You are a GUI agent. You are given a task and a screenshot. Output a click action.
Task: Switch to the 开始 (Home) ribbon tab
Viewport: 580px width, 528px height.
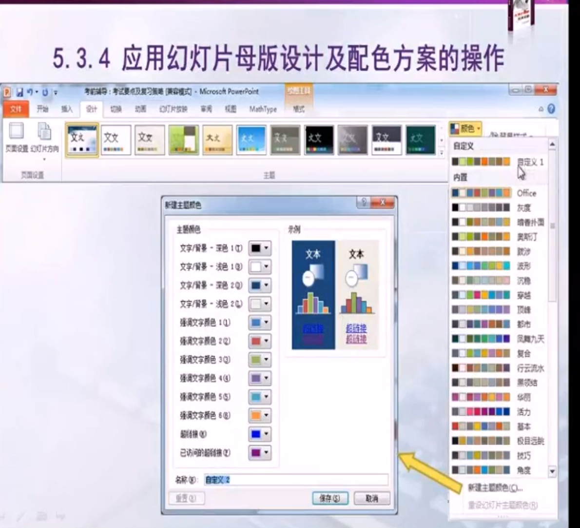42,109
